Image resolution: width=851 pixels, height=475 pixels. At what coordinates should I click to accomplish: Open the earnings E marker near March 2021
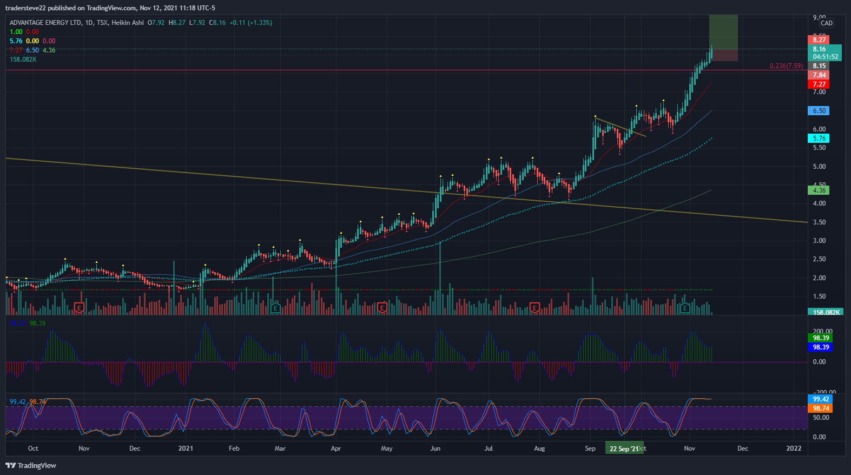pyautogui.click(x=275, y=308)
